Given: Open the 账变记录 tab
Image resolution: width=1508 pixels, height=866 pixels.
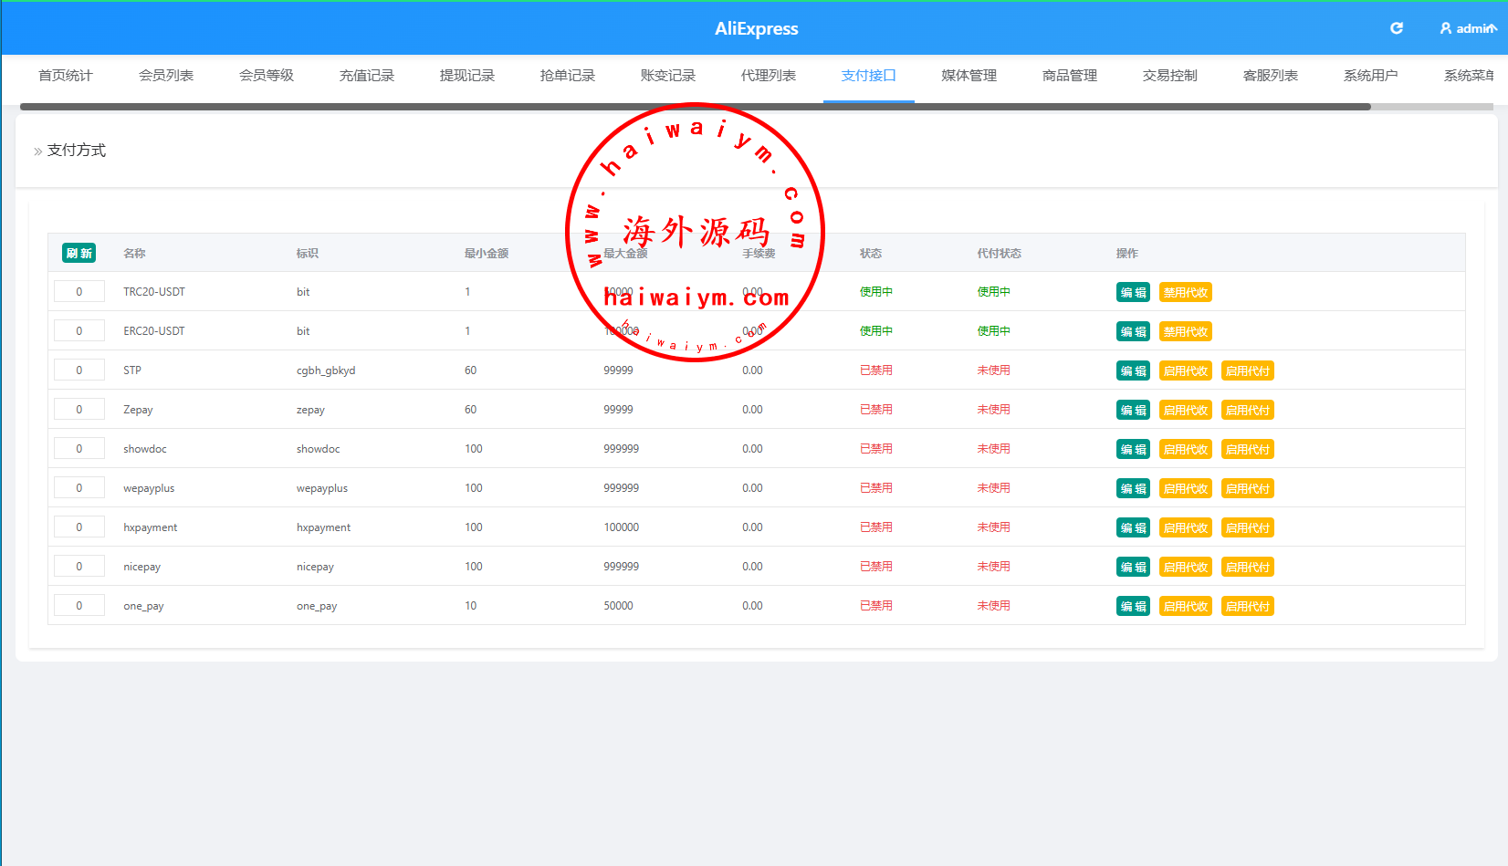Looking at the screenshot, I should point(668,76).
